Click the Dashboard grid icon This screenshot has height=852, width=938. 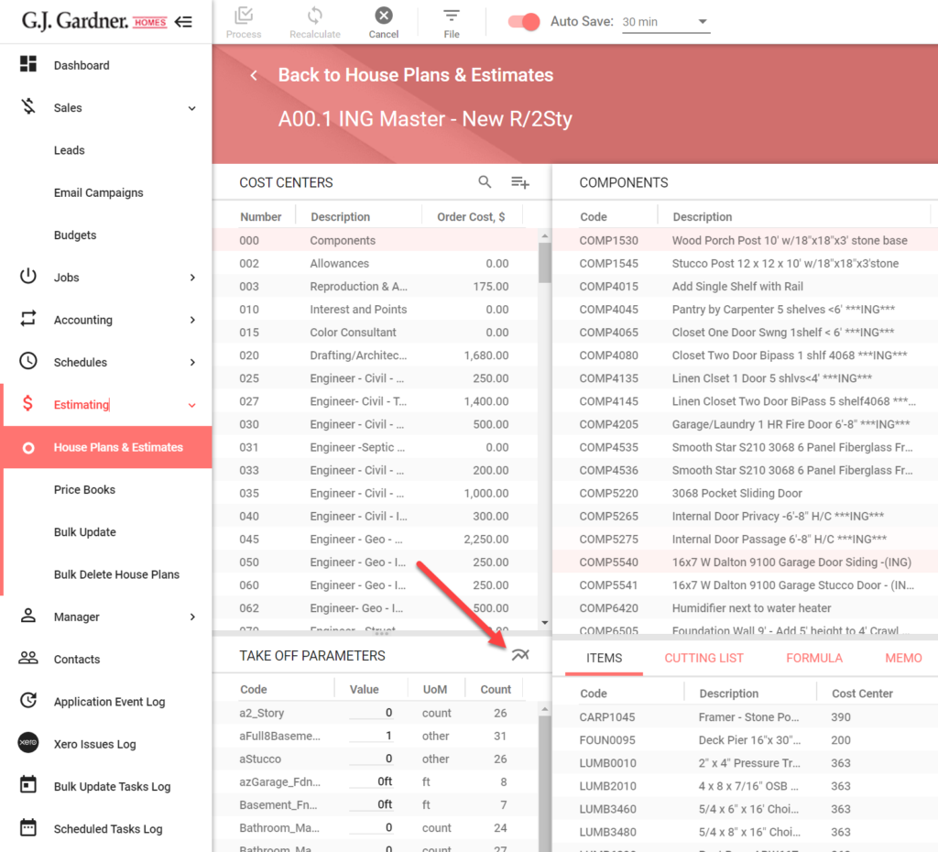pyautogui.click(x=28, y=63)
